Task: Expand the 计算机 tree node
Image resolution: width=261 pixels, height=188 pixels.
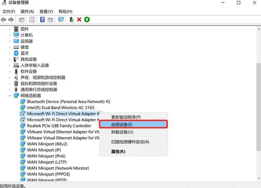Action: [x=10, y=35]
